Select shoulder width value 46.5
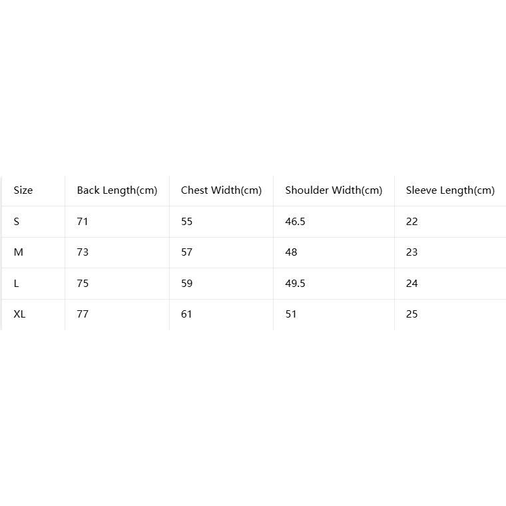The image size is (506, 506). click(x=295, y=221)
